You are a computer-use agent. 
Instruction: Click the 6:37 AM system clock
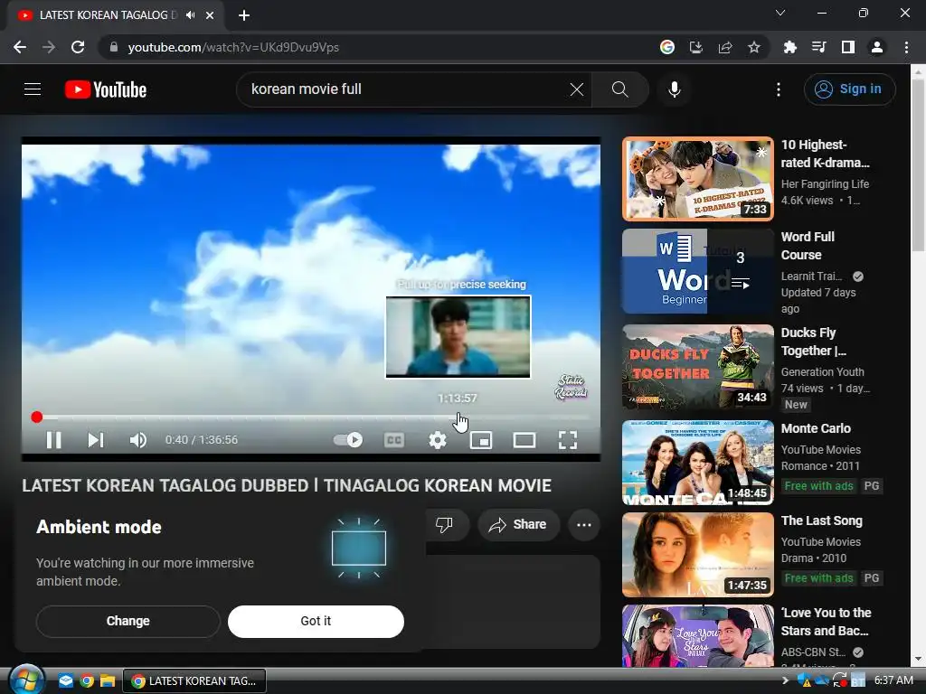[893, 680]
